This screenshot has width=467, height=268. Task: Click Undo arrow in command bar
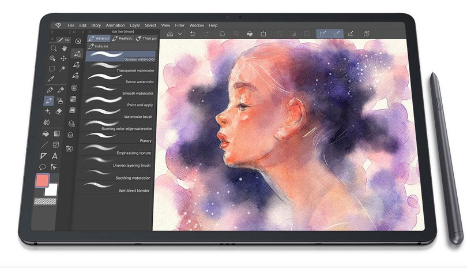tap(193, 33)
